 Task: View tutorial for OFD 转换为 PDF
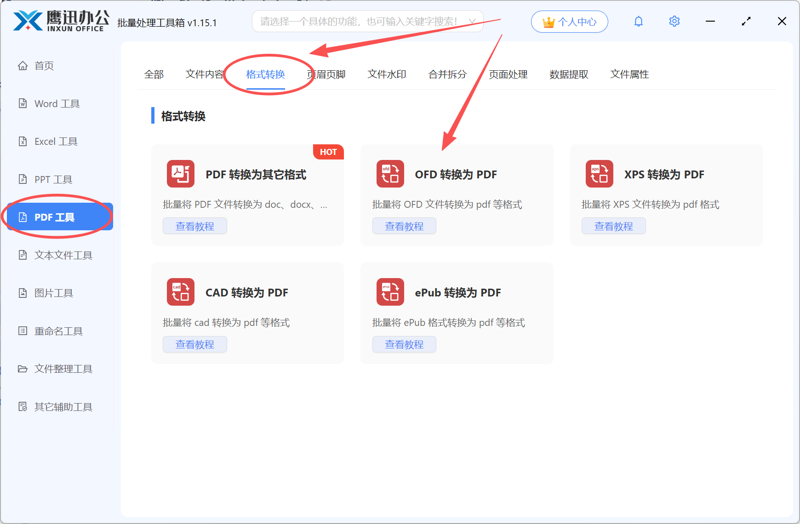click(x=404, y=226)
